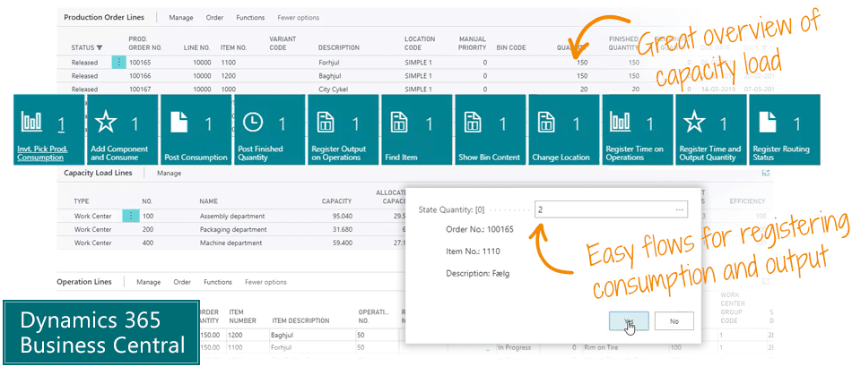
Task: Open Order menu in Production Order Lines
Action: coord(214,17)
